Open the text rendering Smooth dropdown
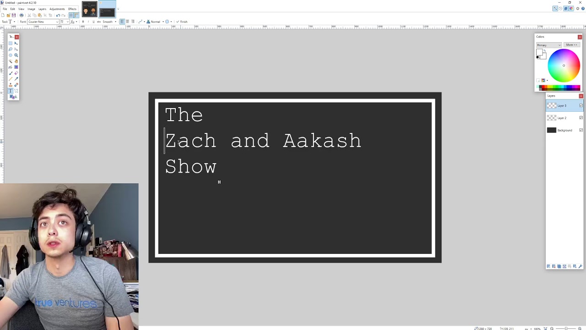Image resolution: width=586 pixels, height=330 pixels. click(109, 22)
